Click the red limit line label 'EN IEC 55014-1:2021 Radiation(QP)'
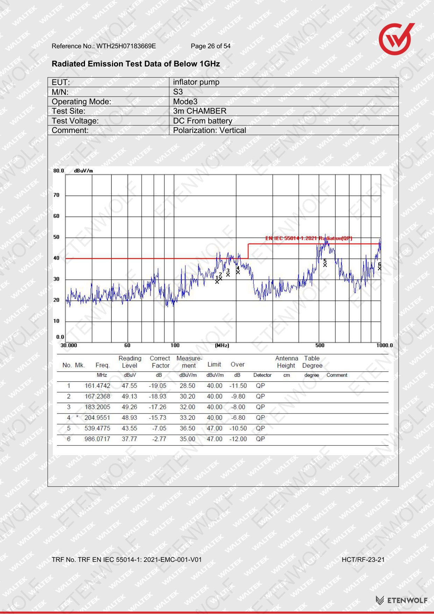Viewport: 434px width, 614px height. coord(309,238)
